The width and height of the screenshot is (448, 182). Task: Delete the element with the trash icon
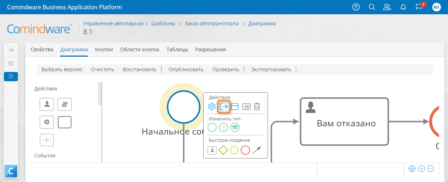coord(257,106)
